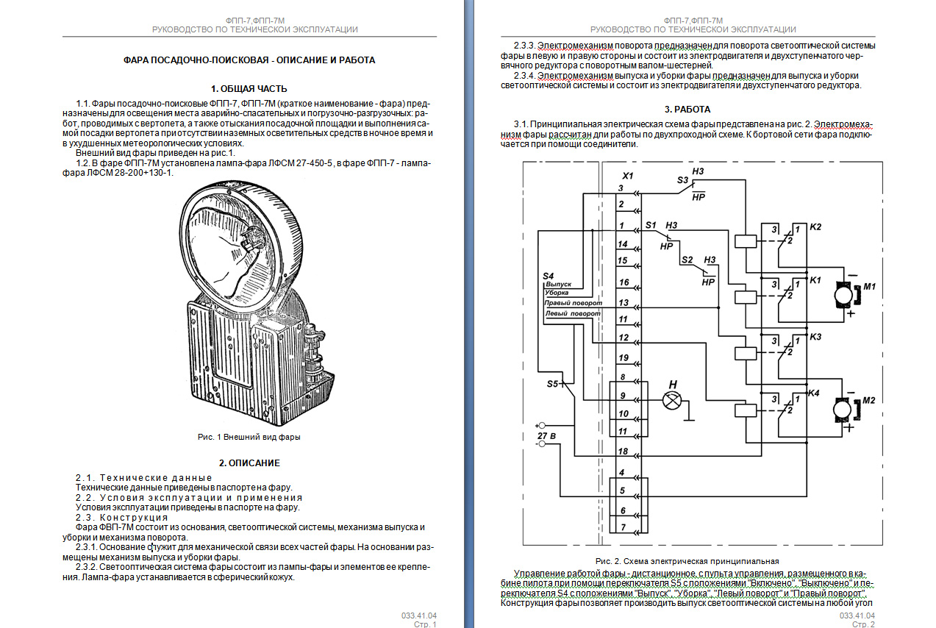Screen dimensions: 936x628
Task: Click terminal "19" on connector X1
Action: (x=622, y=358)
